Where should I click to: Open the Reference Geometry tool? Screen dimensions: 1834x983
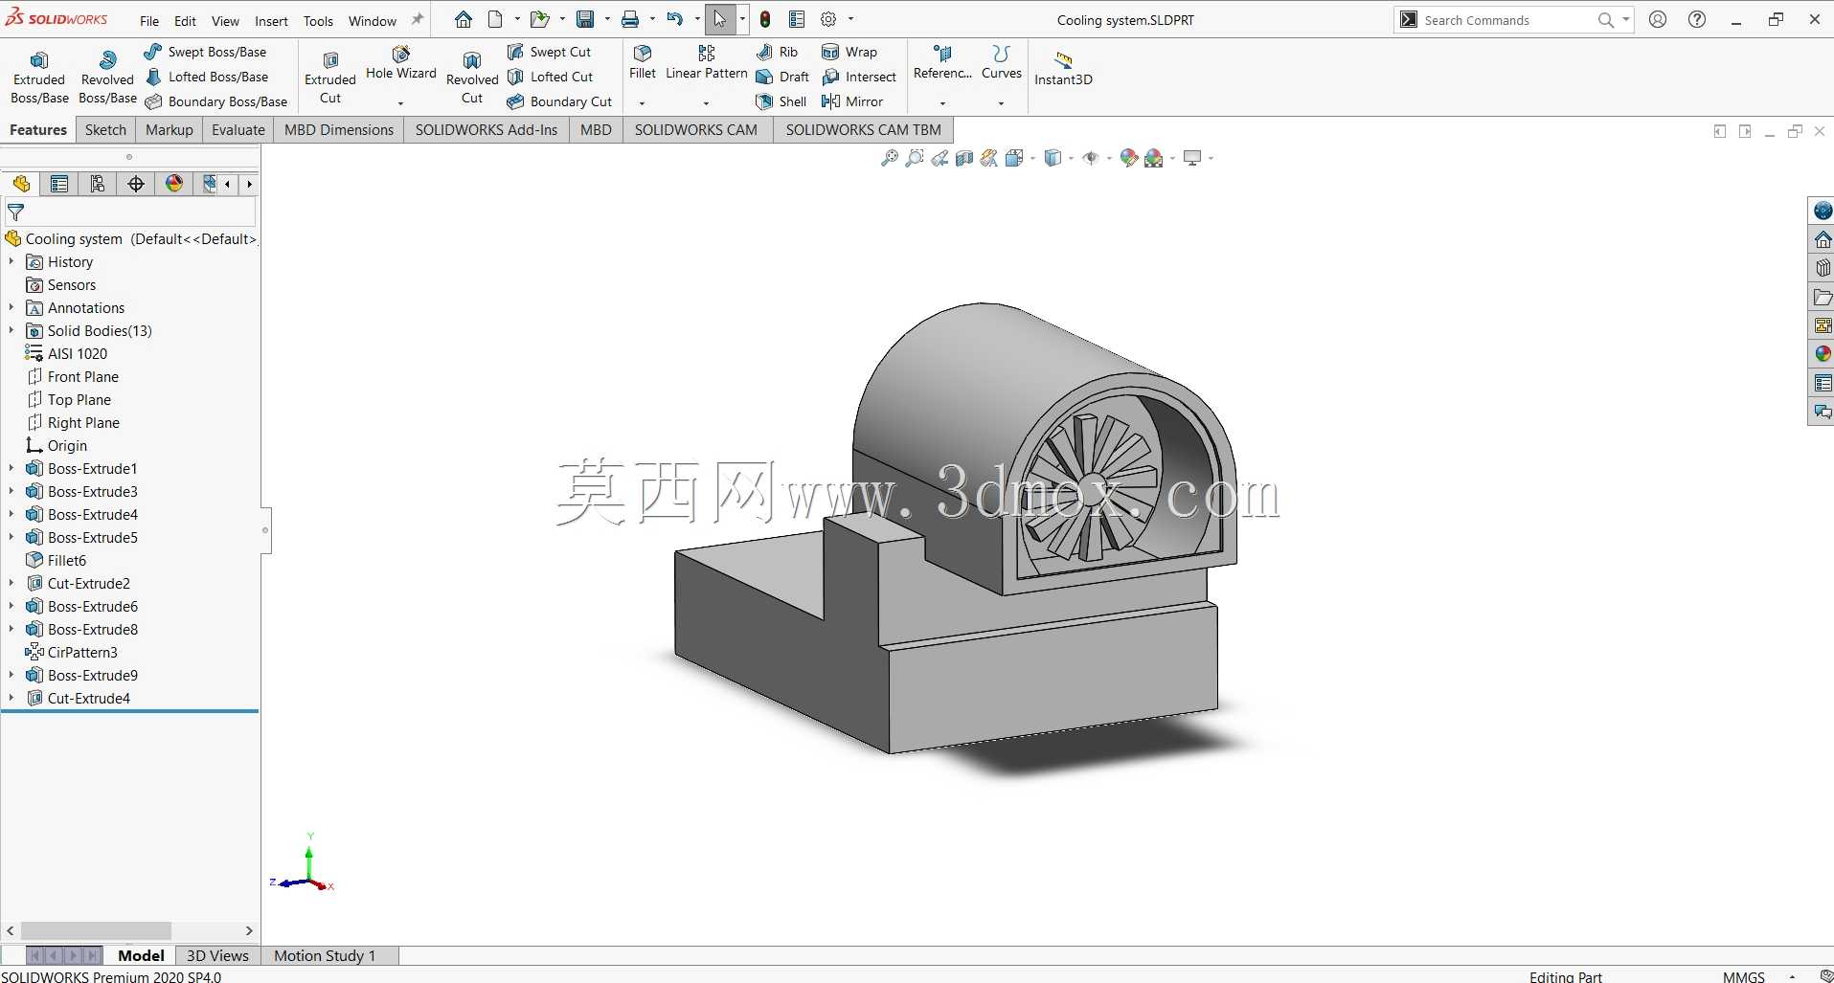(942, 63)
